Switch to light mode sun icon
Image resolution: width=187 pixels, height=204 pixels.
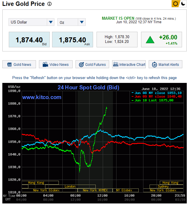[175, 4]
